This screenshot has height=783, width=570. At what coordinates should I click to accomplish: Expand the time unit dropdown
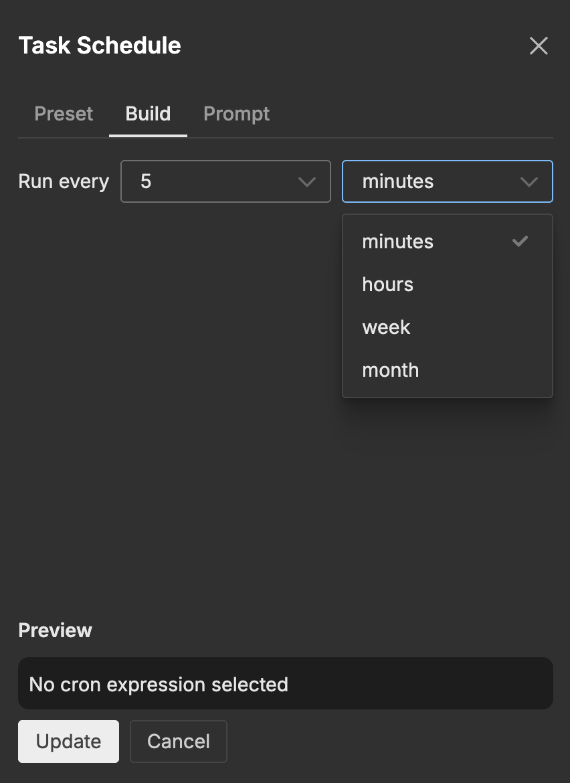coord(447,181)
